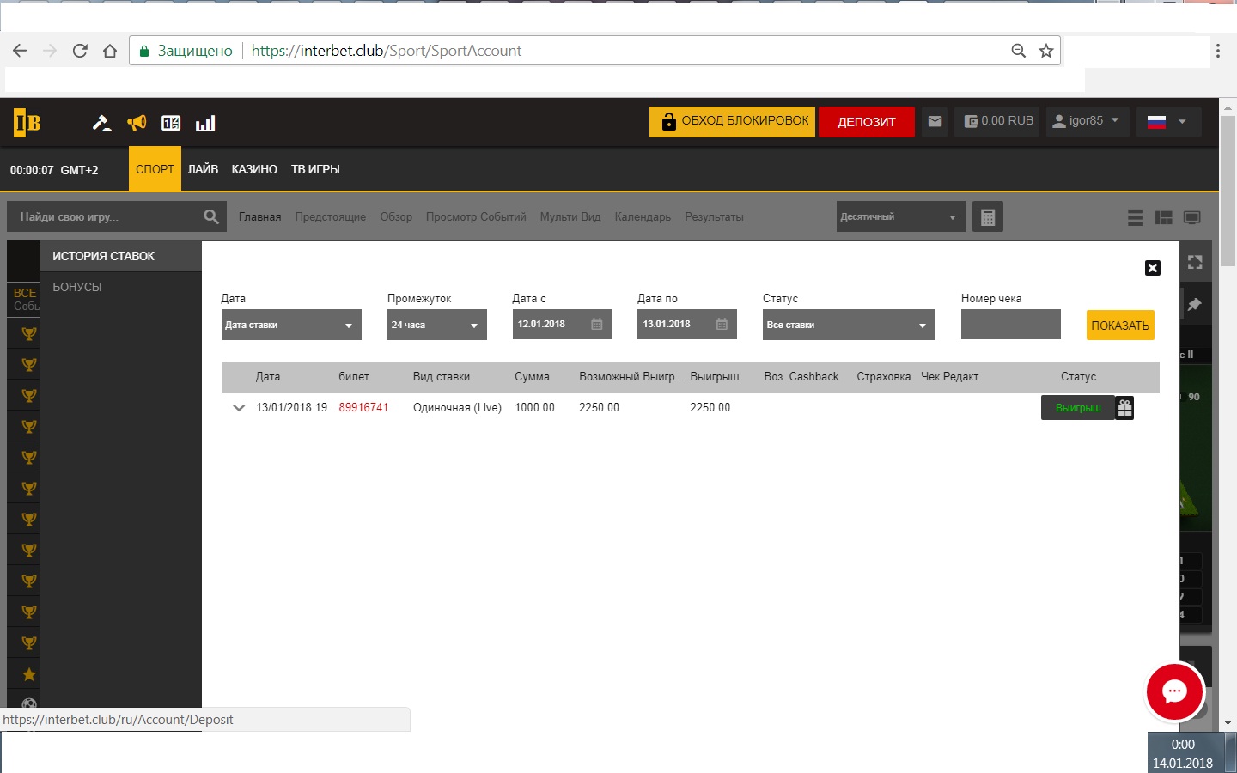Open calendar picker for Дата с field
The height and width of the screenshot is (773, 1237).
click(x=597, y=325)
